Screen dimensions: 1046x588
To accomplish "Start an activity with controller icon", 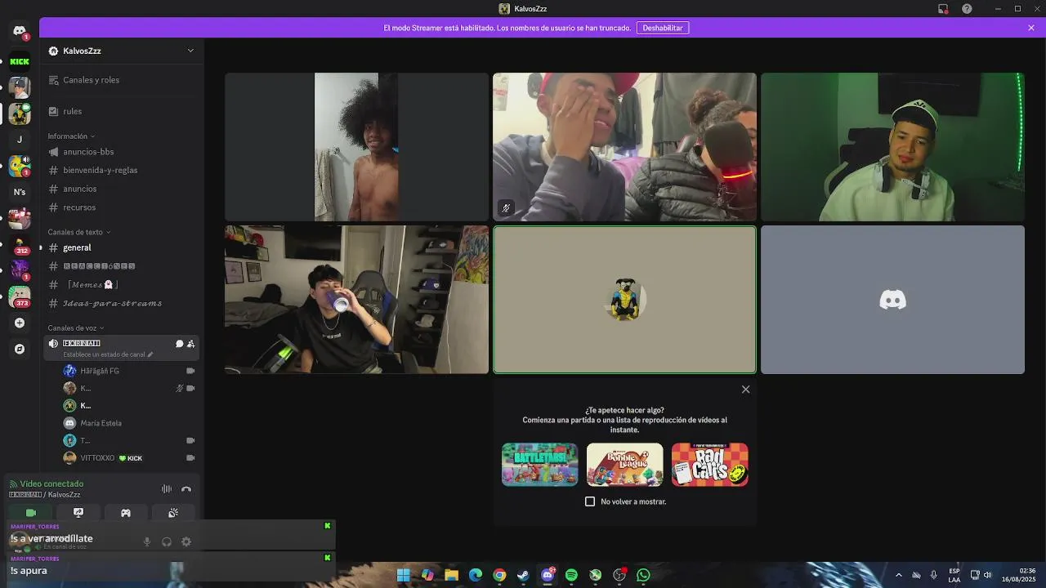I will click(x=126, y=513).
